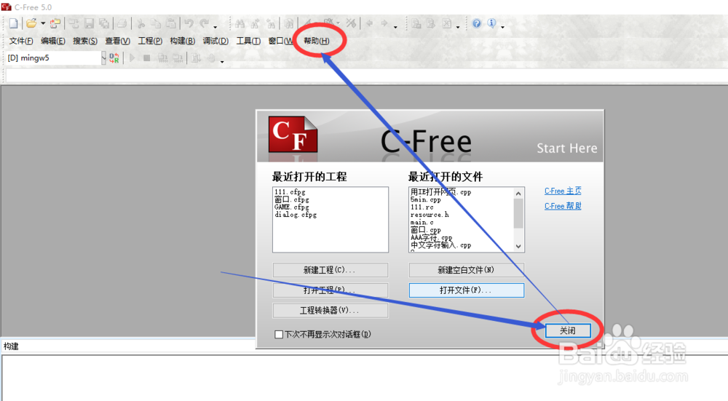Select 111.rc in recent files list
The image size is (728, 401).
click(422, 207)
